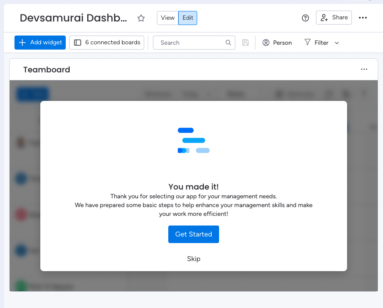The height and width of the screenshot is (308, 383).
Task: Click the magnifier icon in search box
Action: coord(228,43)
